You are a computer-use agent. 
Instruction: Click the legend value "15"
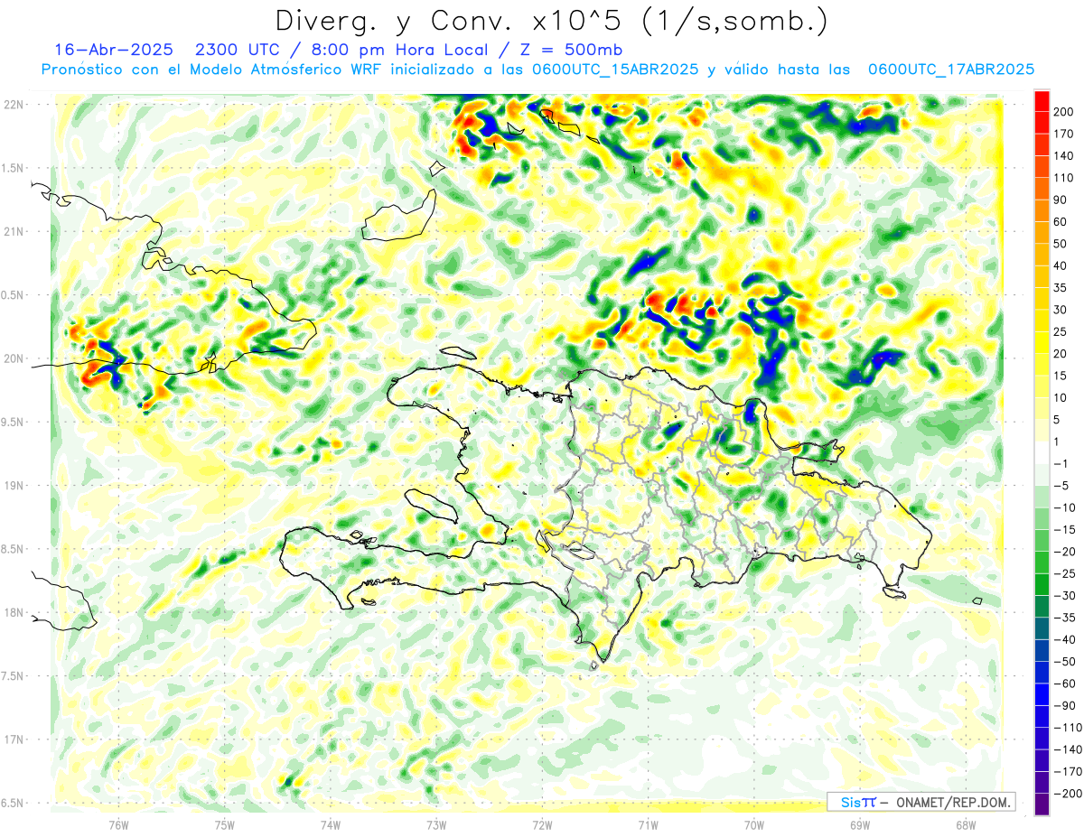click(x=1061, y=376)
